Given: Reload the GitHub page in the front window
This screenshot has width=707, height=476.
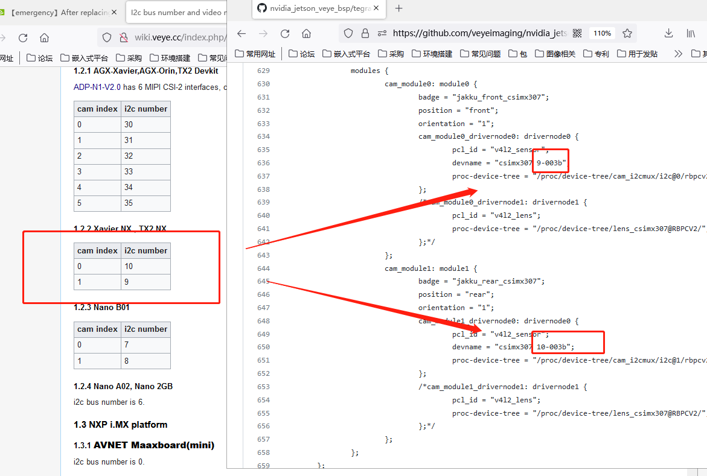Looking at the screenshot, I should (284, 34).
